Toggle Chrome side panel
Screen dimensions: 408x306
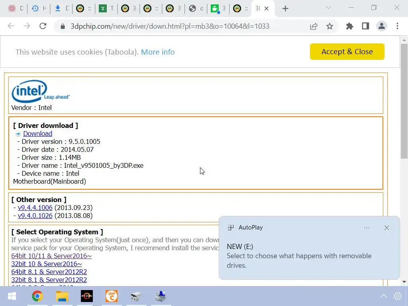366,26
